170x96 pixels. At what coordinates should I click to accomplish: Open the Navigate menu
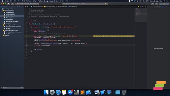pos(29,1)
